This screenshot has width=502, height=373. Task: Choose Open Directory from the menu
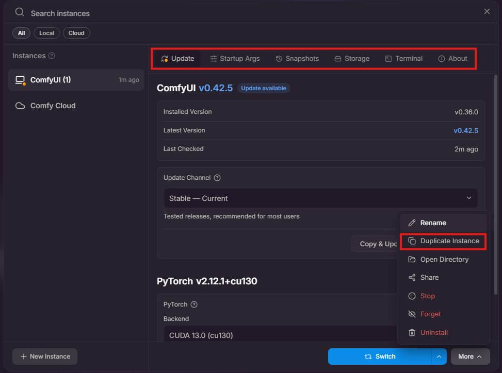coord(443,259)
